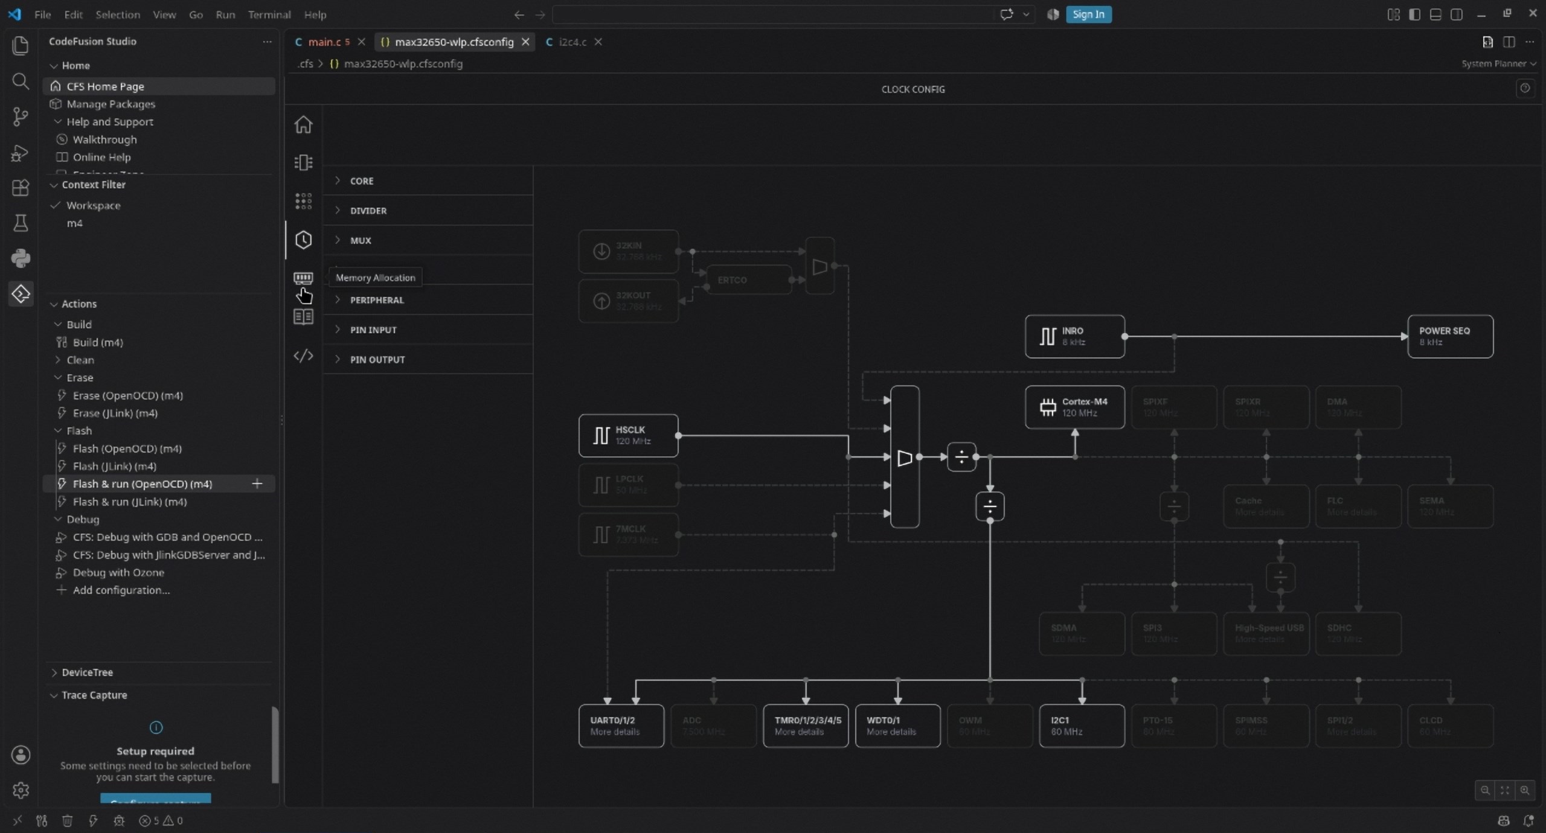Open the notifications bell
The image size is (1546, 833).
pos(1528,820)
